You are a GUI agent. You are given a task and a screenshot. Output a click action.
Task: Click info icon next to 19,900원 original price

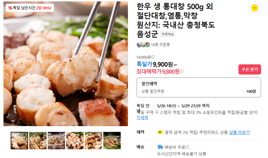point(153,57)
